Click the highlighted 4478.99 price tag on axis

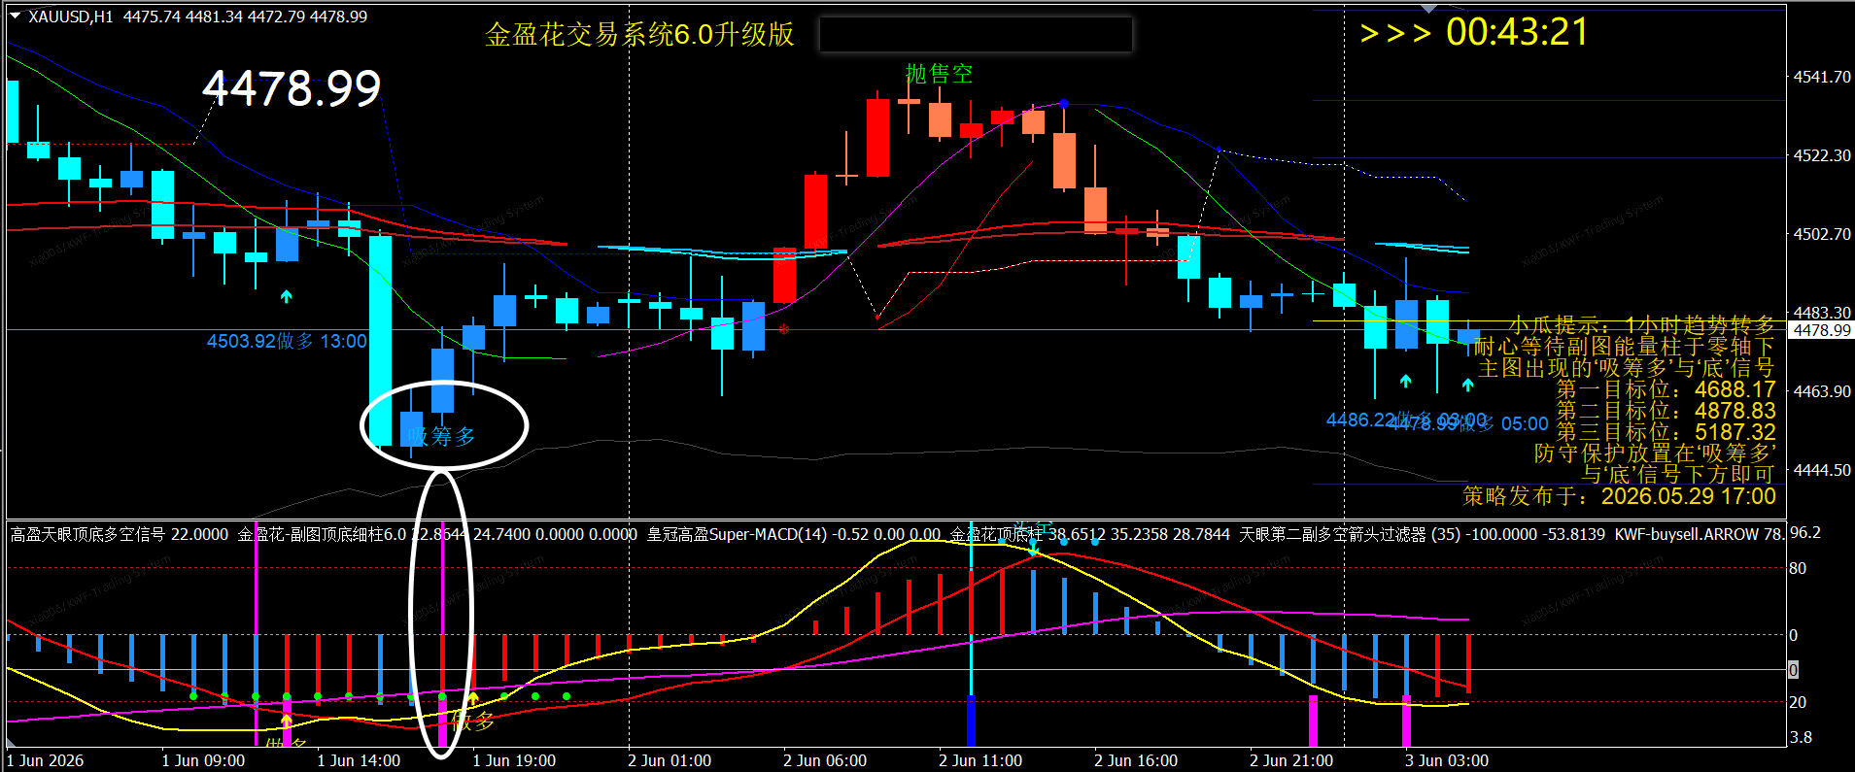click(1822, 330)
